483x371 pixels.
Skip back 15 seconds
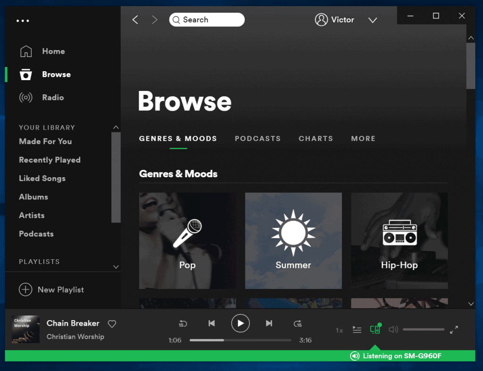[183, 323]
